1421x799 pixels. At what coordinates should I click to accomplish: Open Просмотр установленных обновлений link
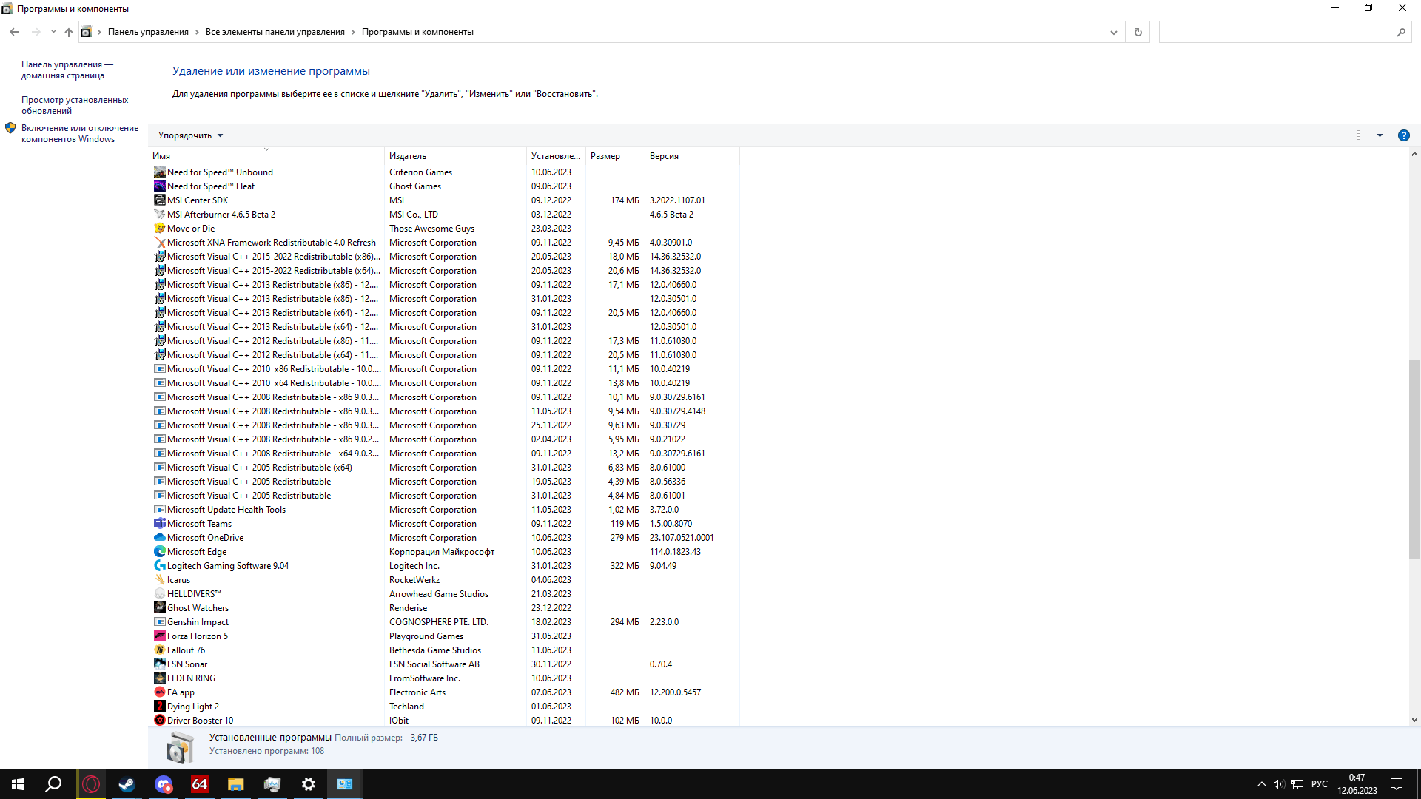tap(75, 106)
